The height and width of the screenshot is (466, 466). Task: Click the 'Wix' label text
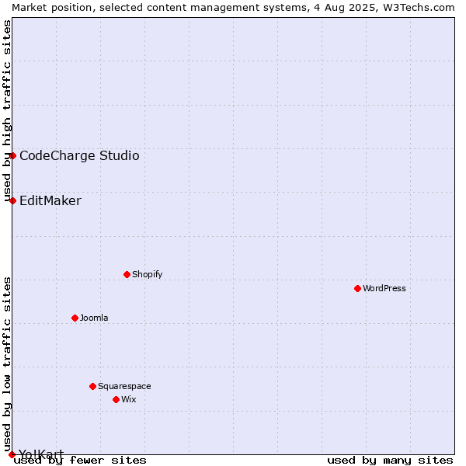coord(129,399)
